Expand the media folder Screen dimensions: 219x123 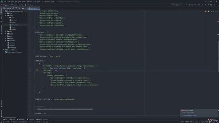click(6, 34)
